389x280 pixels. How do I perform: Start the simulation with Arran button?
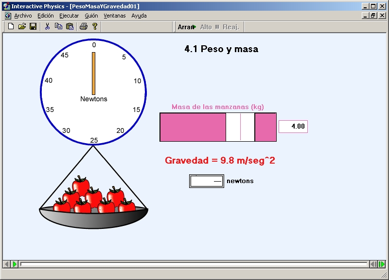(187, 27)
